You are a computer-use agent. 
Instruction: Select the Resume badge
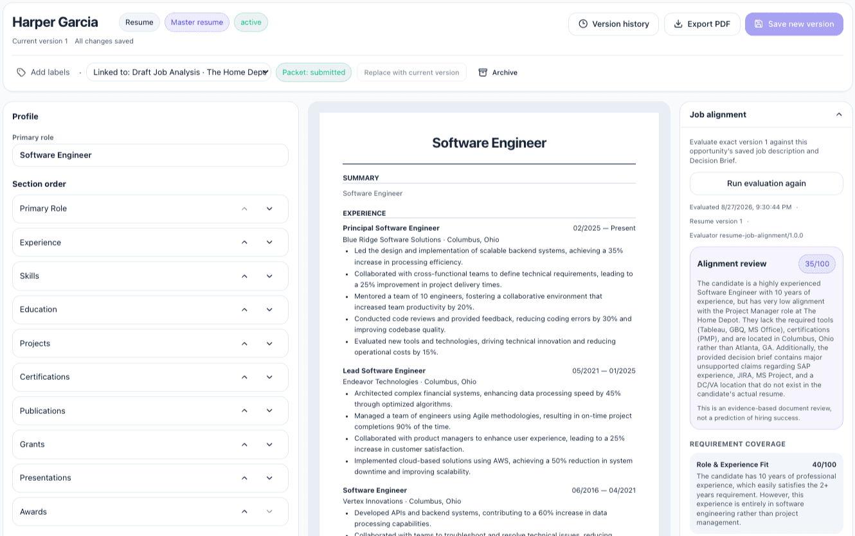point(139,22)
